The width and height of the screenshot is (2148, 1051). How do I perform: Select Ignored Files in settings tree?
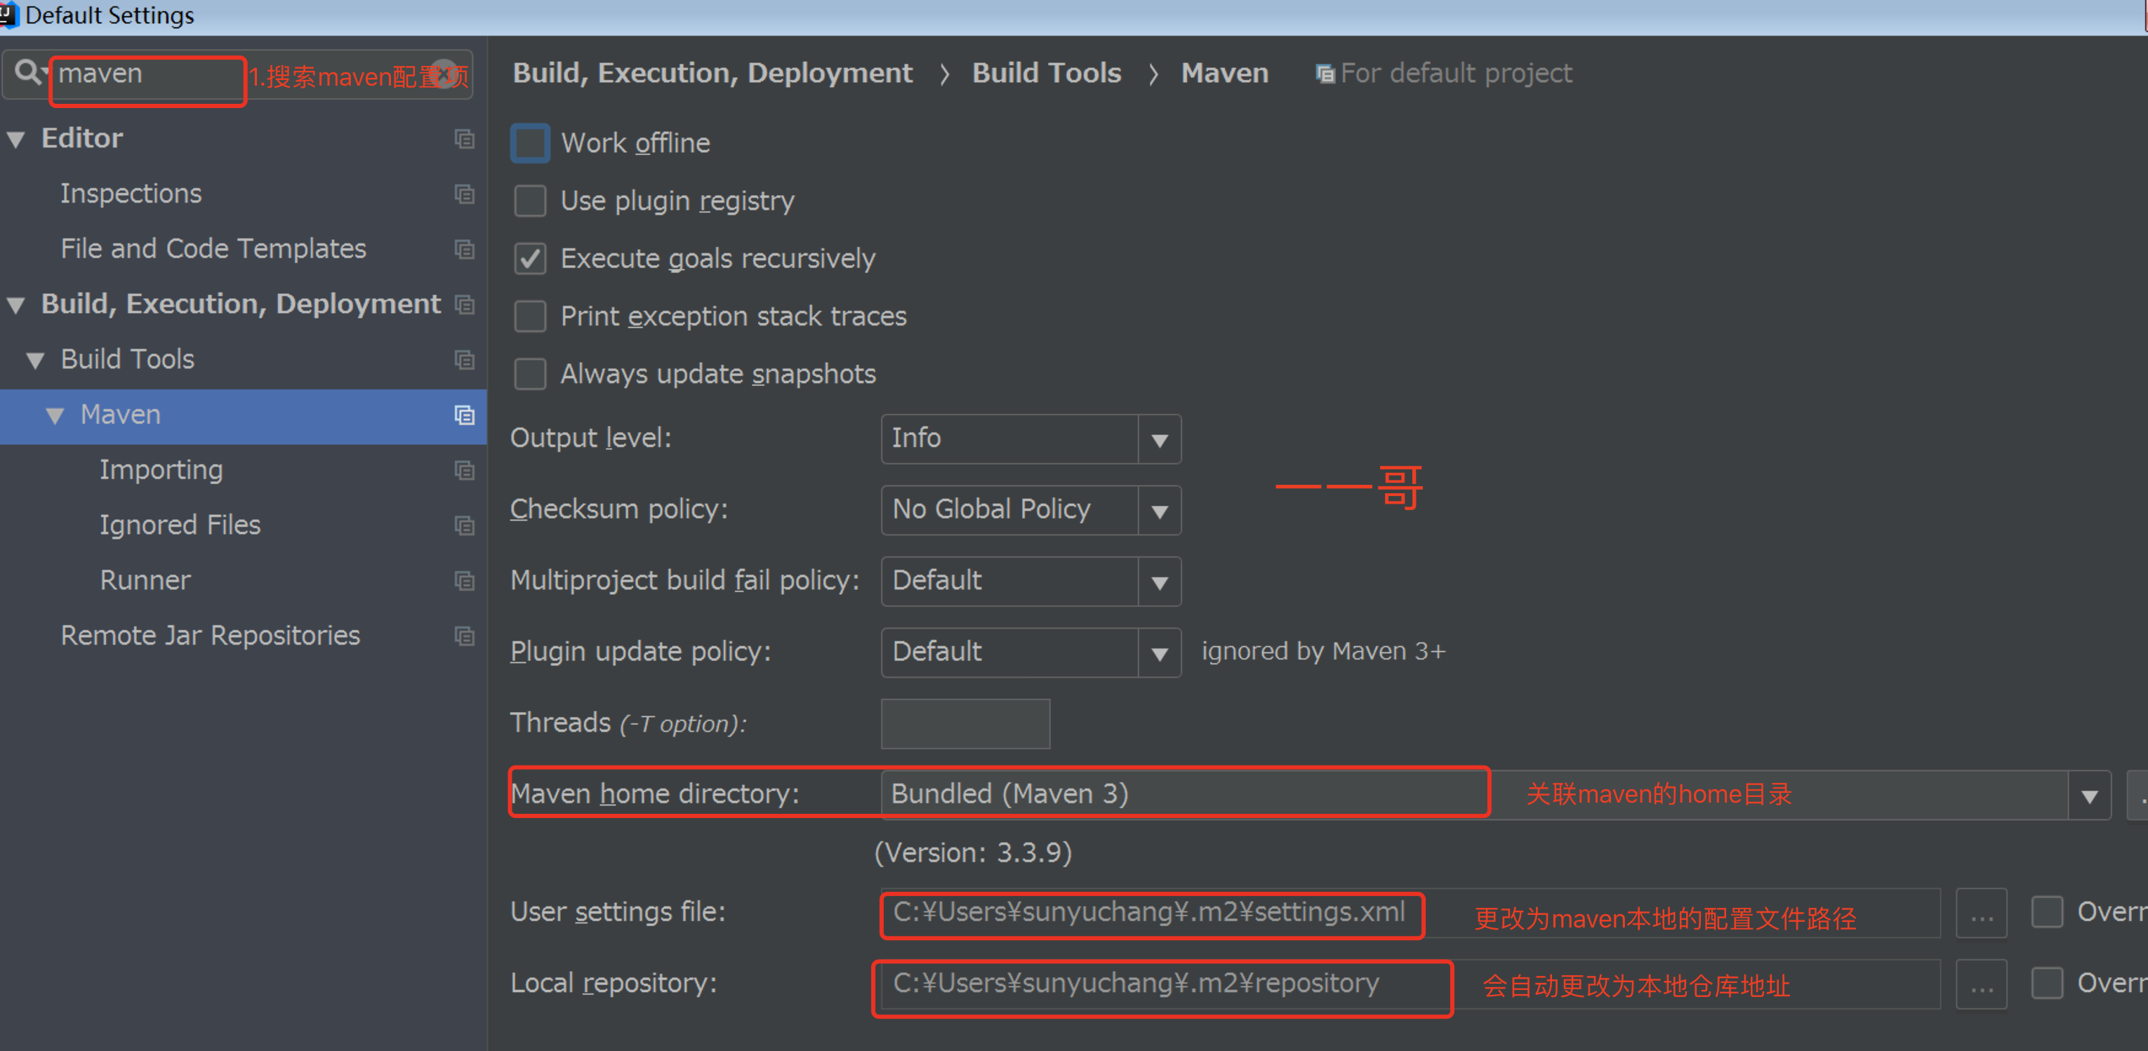click(179, 525)
